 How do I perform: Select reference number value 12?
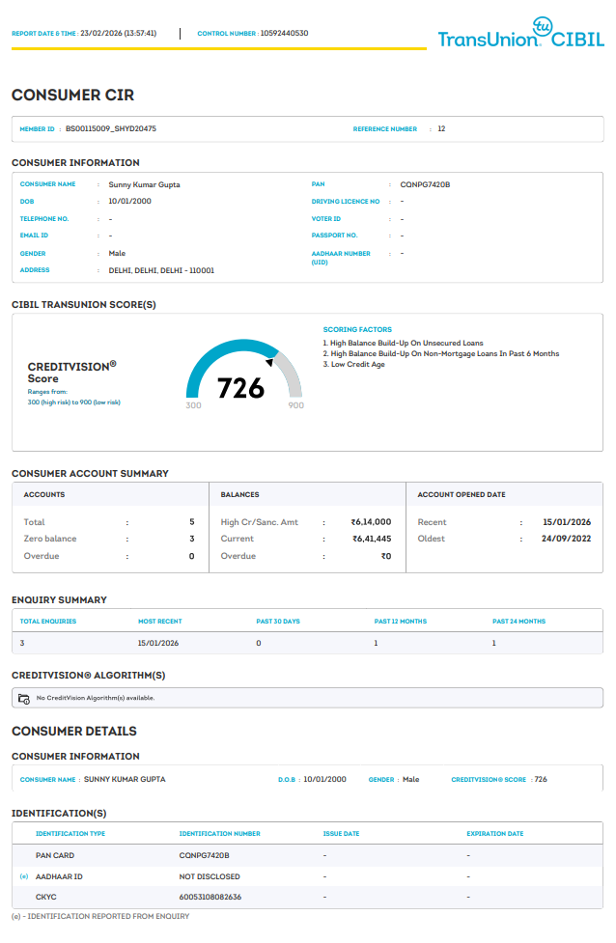441,128
